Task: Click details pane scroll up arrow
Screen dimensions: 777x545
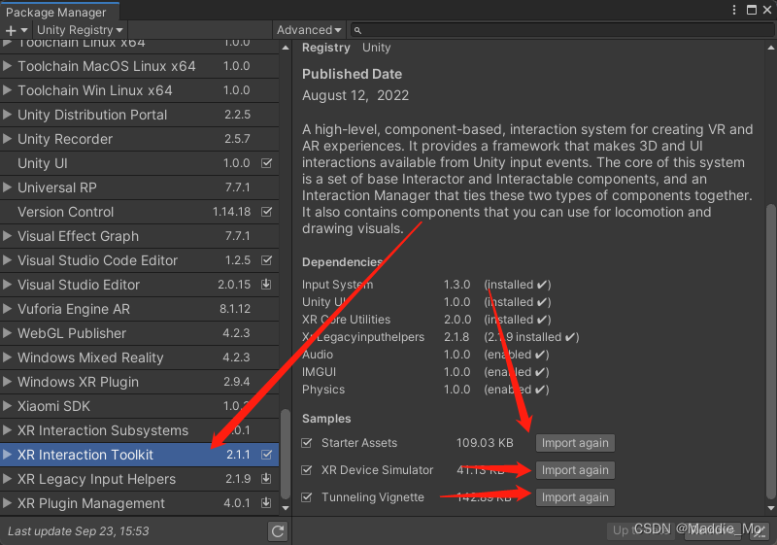Action: click(x=770, y=48)
